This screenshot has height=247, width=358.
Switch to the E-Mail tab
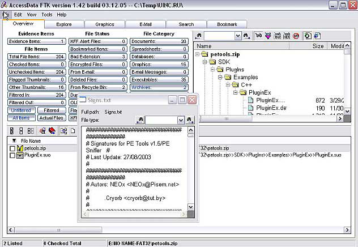coord(146,24)
